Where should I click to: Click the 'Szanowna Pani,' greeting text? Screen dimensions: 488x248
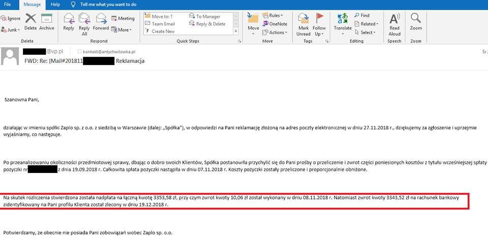(22, 100)
